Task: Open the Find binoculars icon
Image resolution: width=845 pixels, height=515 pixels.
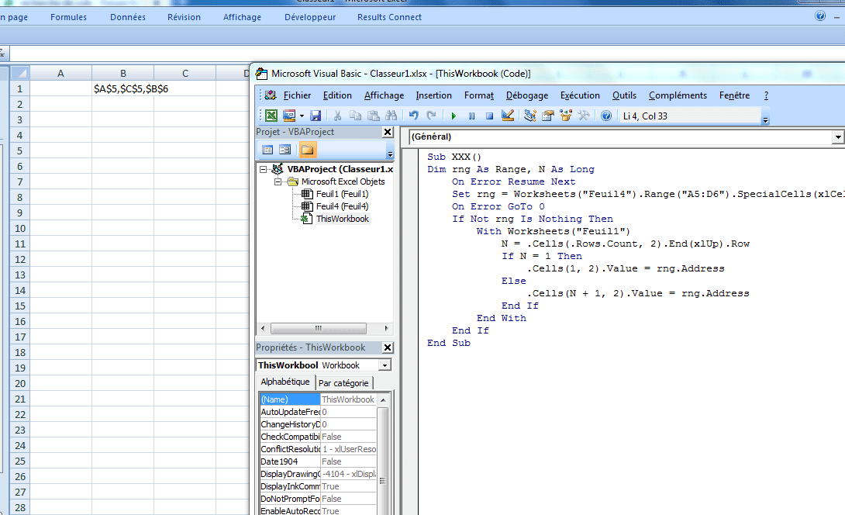Action: [392, 116]
